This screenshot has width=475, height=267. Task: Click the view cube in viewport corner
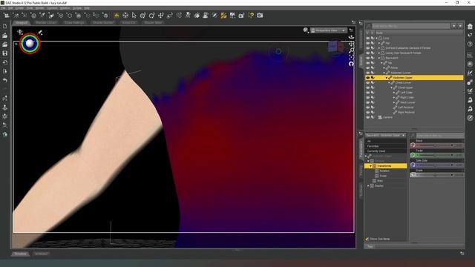point(335,47)
